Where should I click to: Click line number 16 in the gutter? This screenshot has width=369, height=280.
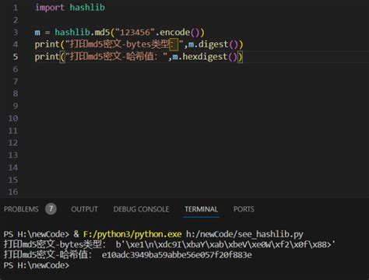[13, 192]
